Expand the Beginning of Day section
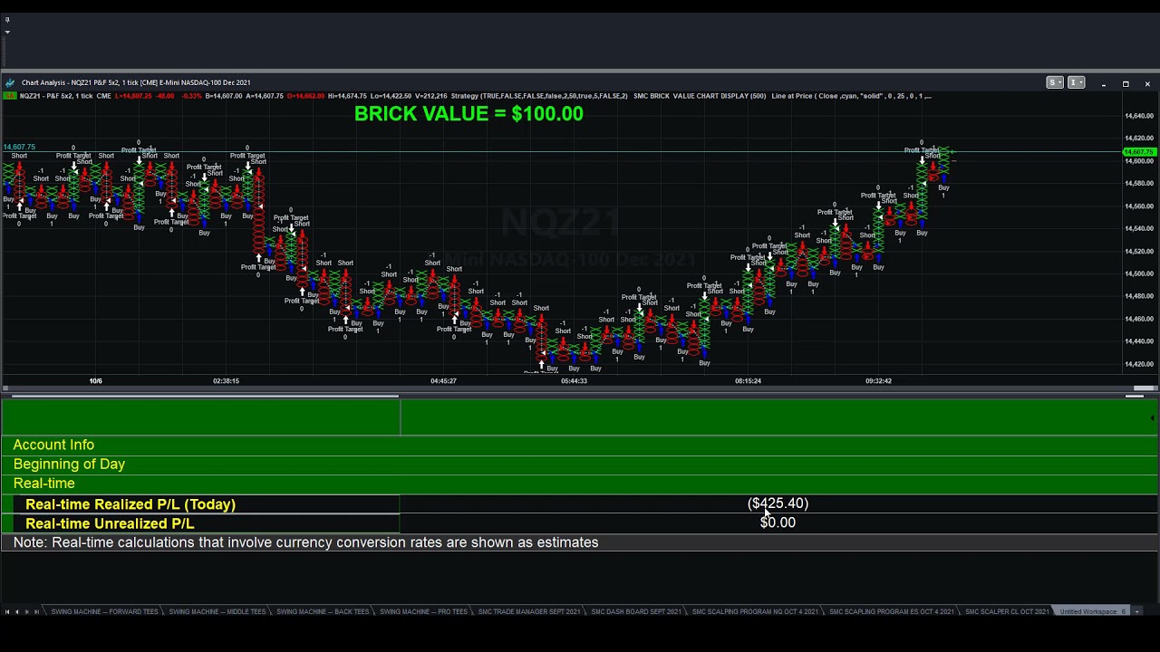Screen dimensions: 1160x652 point(580,464)
